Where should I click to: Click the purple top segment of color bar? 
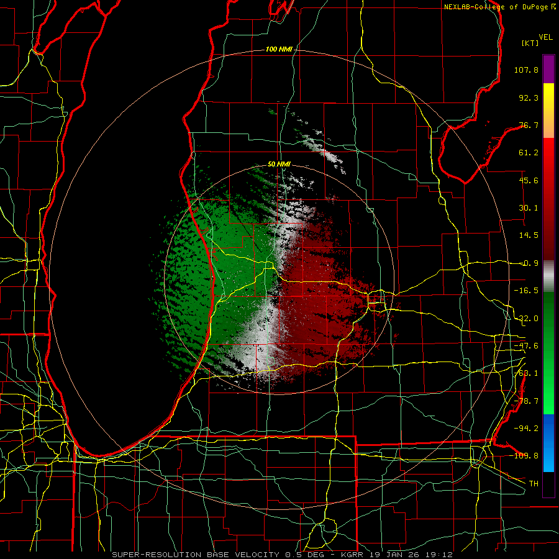click(548, 69)
